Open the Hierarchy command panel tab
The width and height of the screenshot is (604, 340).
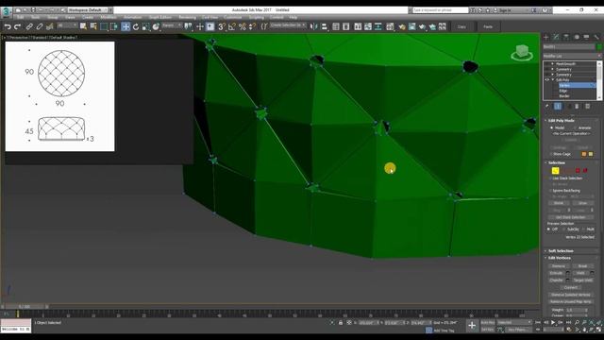pos(566,37)
